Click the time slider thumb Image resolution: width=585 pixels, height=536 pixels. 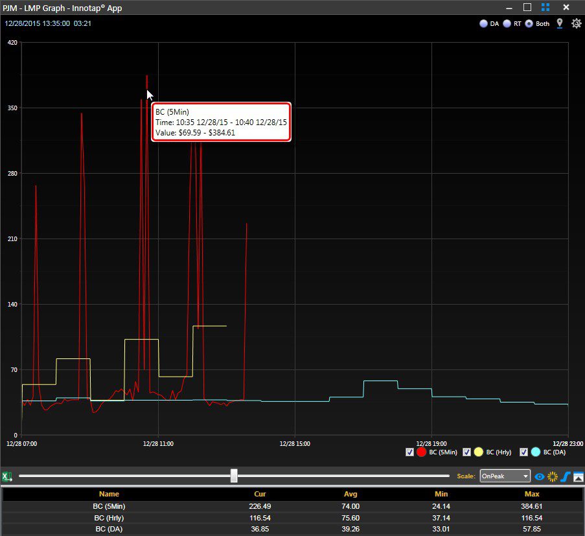234,476
